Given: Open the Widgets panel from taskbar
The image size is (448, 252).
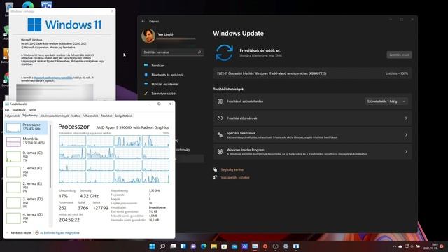Looking at the screenshot, I should point(183,246).
